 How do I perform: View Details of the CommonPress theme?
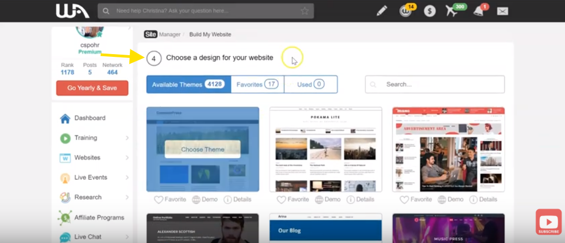click(238, 199)
